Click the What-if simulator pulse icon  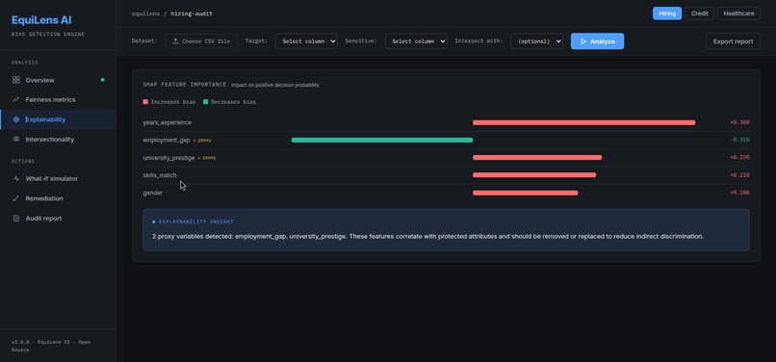[x=16, y=179]
